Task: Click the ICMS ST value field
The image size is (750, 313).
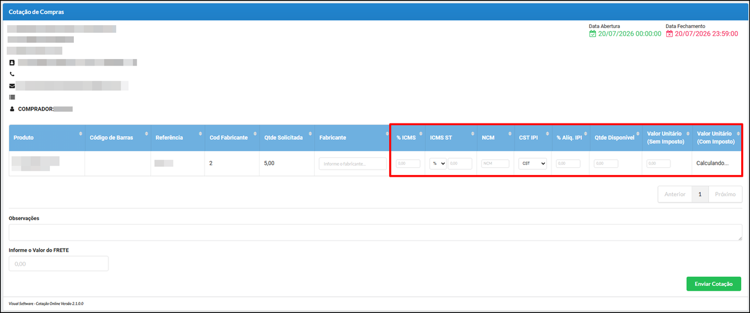Action: click(460, 164)
